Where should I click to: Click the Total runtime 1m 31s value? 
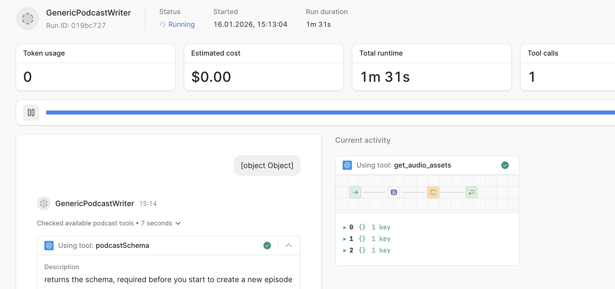pos(385,77)
